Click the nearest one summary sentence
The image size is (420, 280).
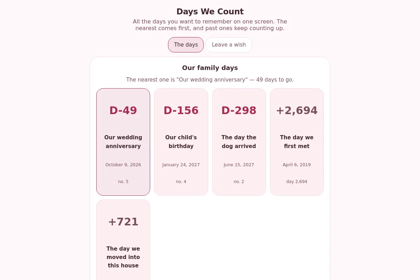(210, 80)
